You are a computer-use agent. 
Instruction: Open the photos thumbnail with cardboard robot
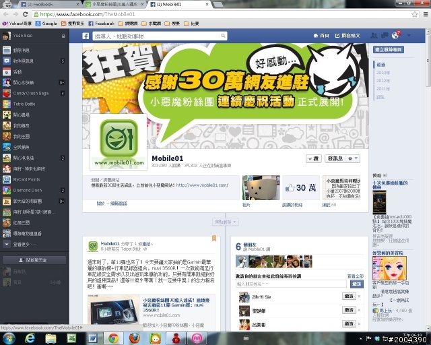coord(261,187)
